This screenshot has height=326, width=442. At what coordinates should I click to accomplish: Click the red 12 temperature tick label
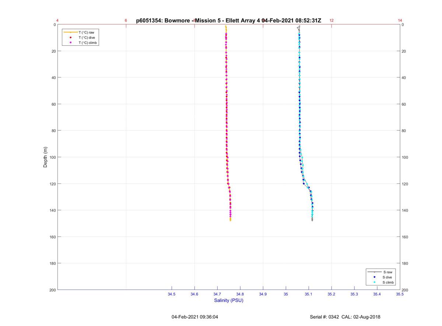click(x=331, y=21)
